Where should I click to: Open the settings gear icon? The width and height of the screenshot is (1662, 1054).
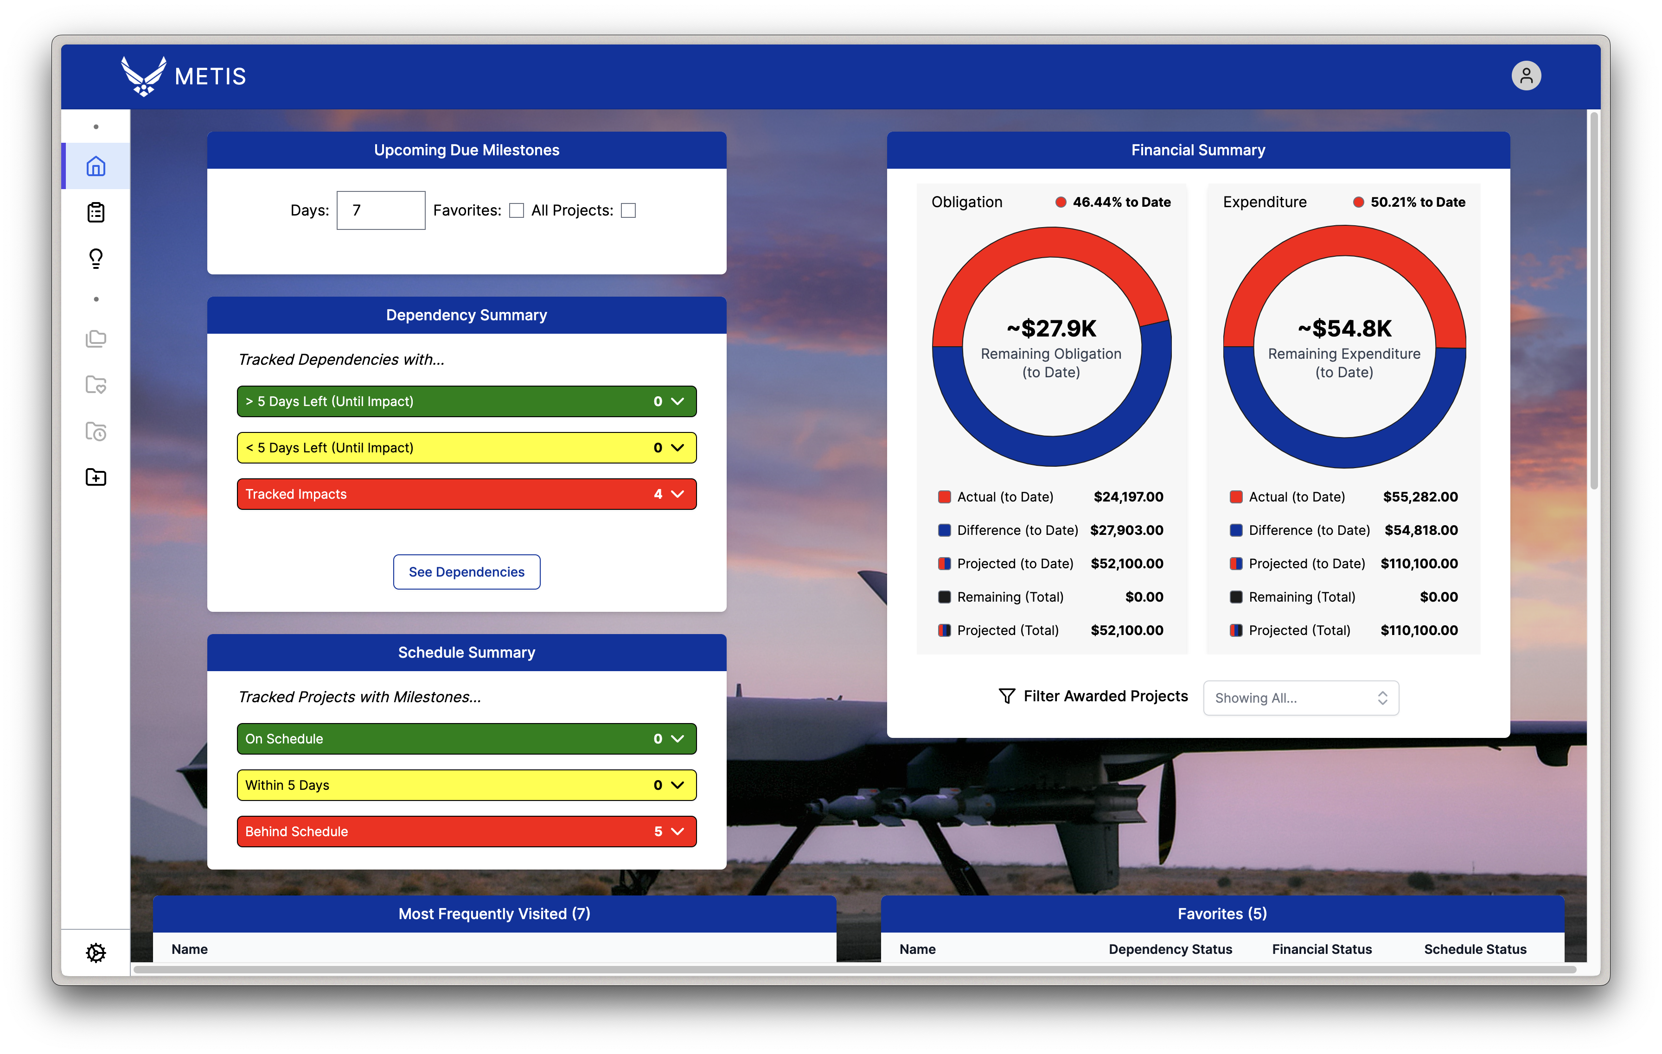[95, 952]
